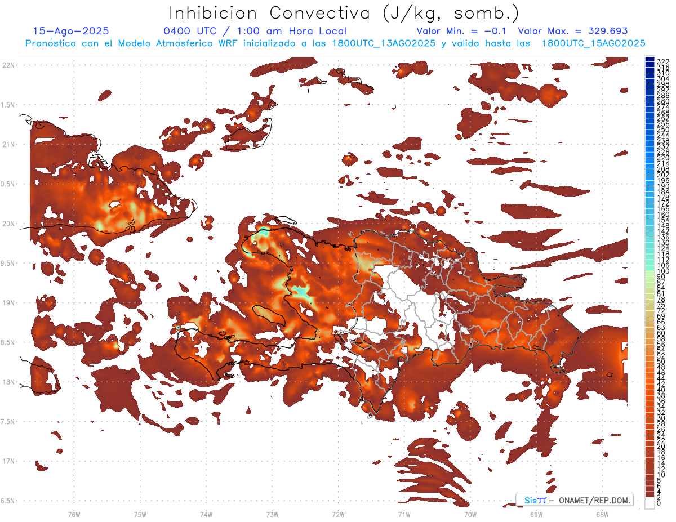Click the 250 value on the colorbar

point(662,130)
